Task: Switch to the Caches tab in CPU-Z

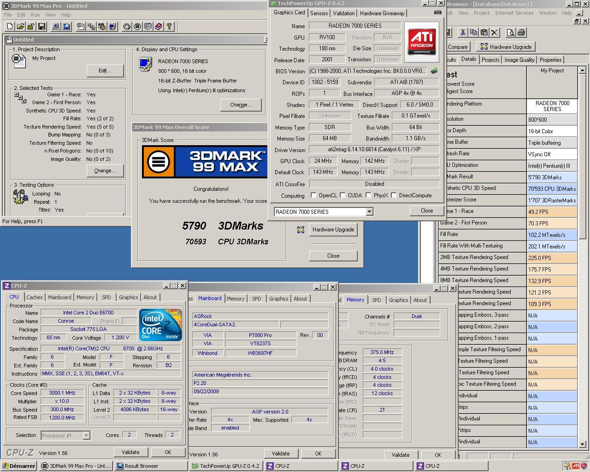Action: tap(35, 298)
